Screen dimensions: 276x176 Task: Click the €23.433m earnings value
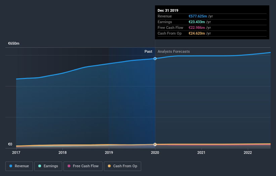pos(197,22)
